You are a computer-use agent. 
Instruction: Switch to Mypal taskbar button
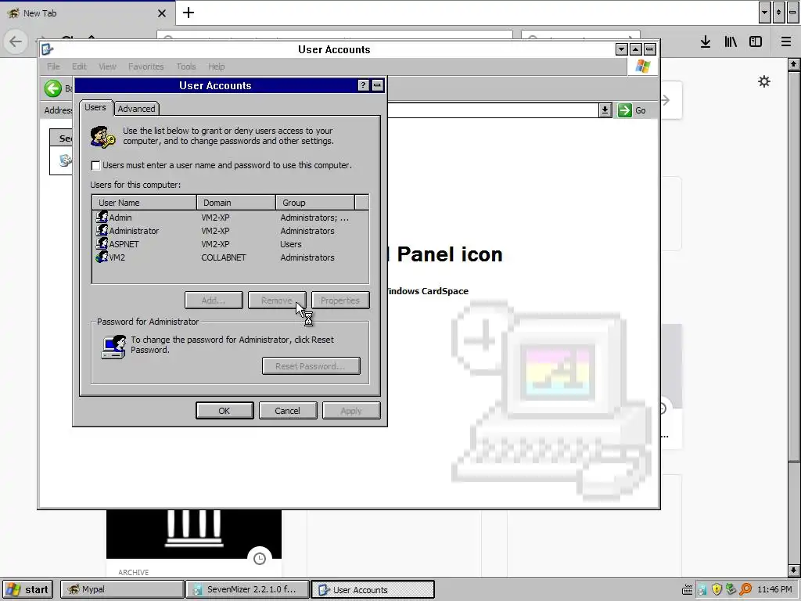(x=122, y=590)
